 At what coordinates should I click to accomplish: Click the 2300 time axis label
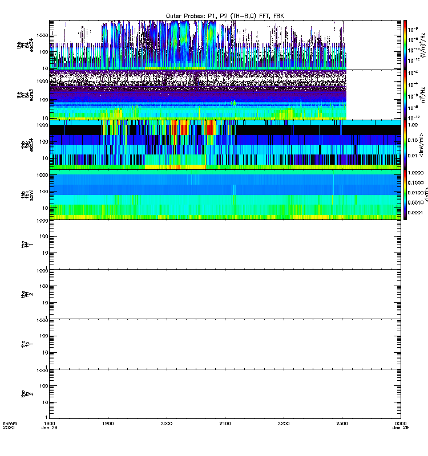tap(342, 424)
